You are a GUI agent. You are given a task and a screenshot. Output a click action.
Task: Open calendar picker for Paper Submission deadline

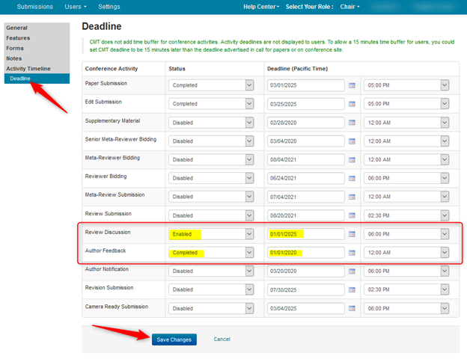pos(352,85)
